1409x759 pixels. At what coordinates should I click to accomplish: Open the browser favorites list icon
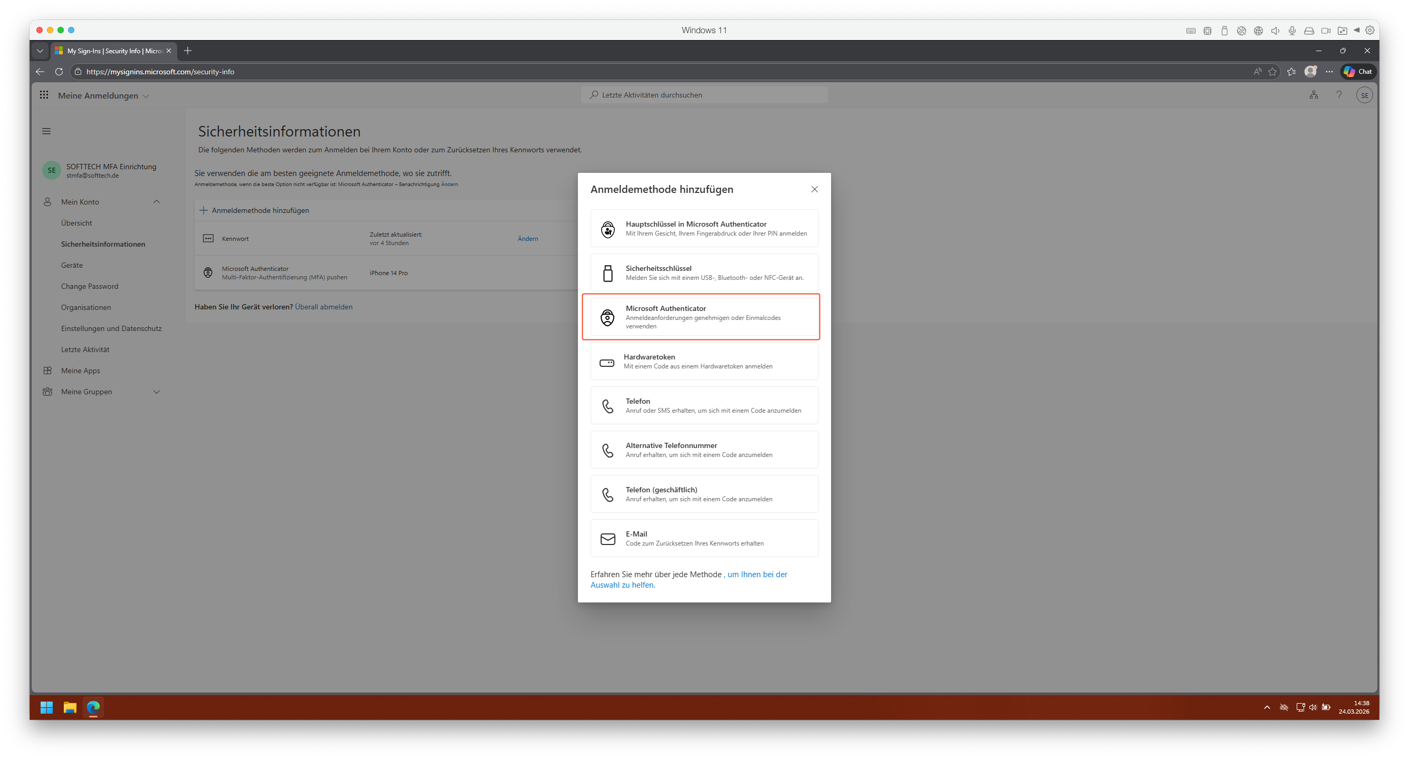[x=1291, y=72]
